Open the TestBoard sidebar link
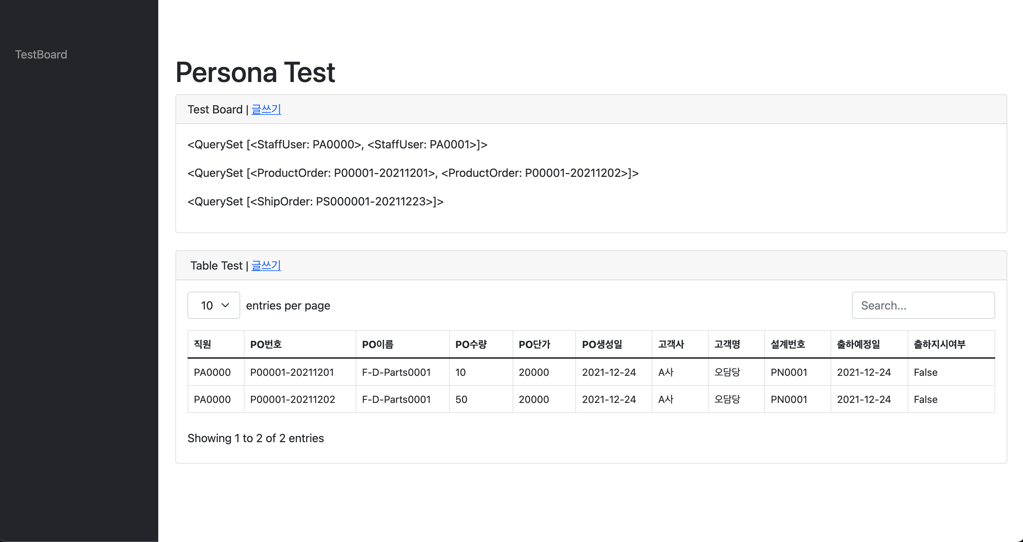The width and height of the screenshot is (1023, 542). click(x=41, y=55)
